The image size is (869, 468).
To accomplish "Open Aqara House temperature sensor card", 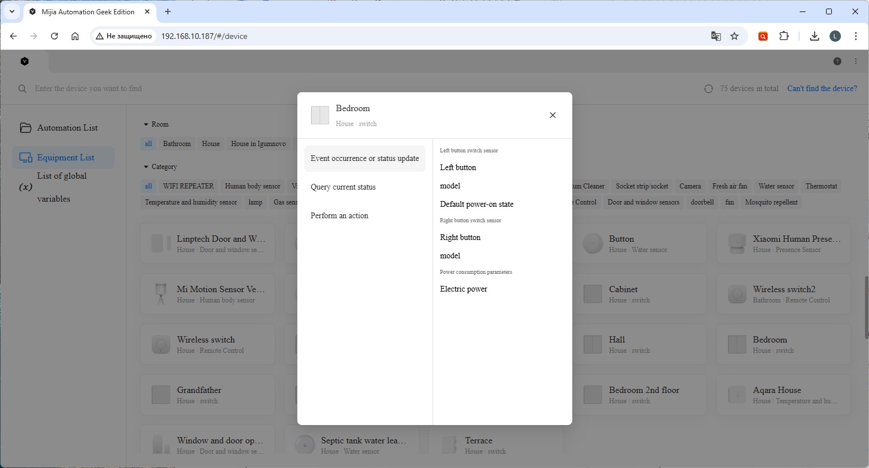I will point(784,395).
